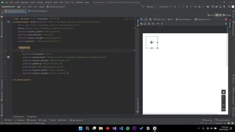
Task: Open the Build menu
Action: [x=56, y=3]
